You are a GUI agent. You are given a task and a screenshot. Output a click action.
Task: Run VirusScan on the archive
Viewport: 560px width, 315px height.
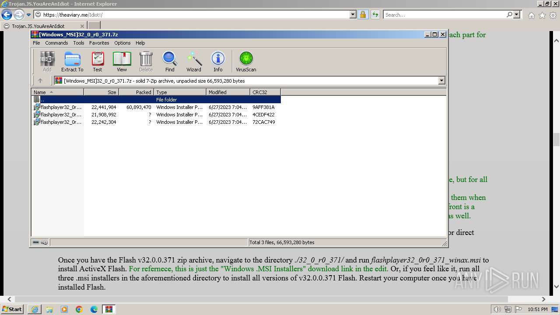tap(246, 61)
